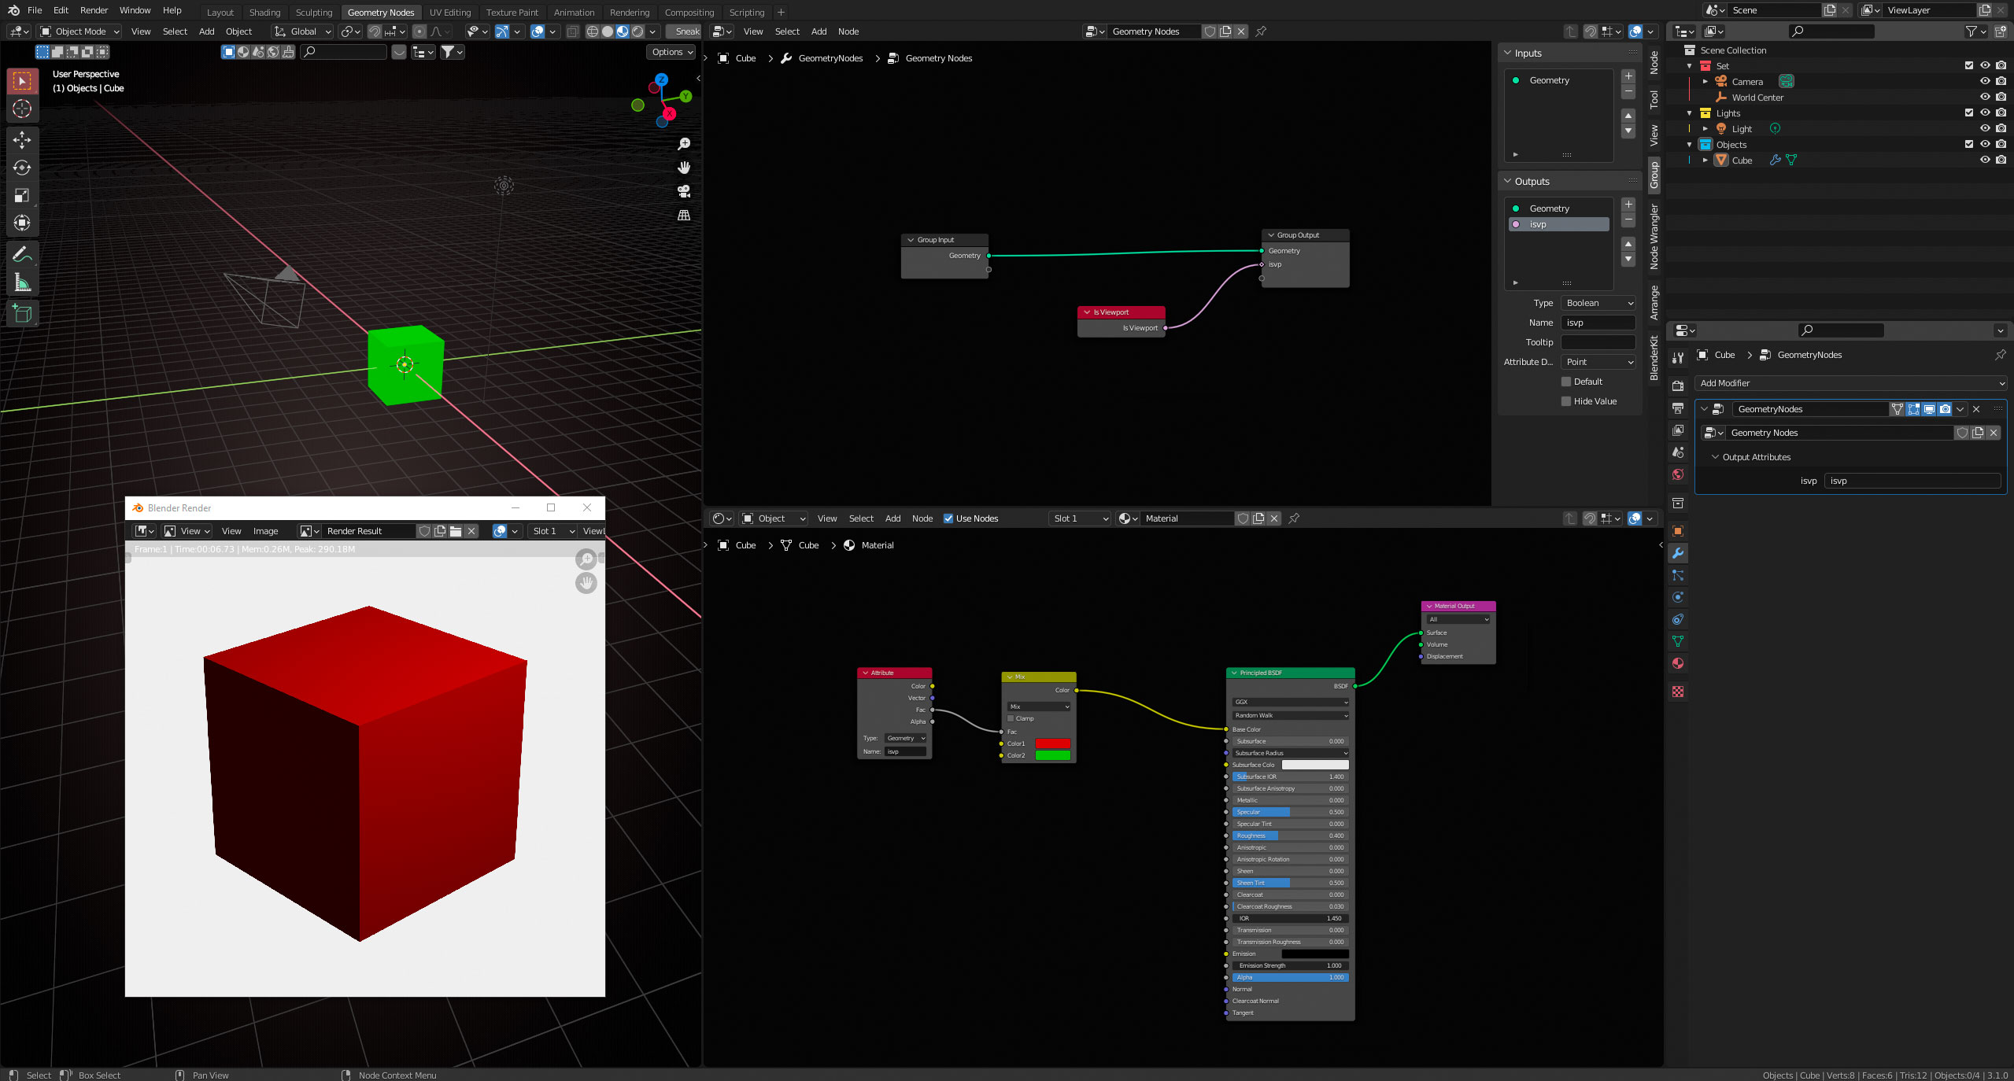Open the Global transform orientation dropdown
The height and width of the screenshot is (1081, 2014).
coord(302,31)
